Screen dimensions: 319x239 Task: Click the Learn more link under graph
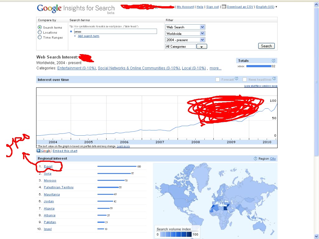123,146
